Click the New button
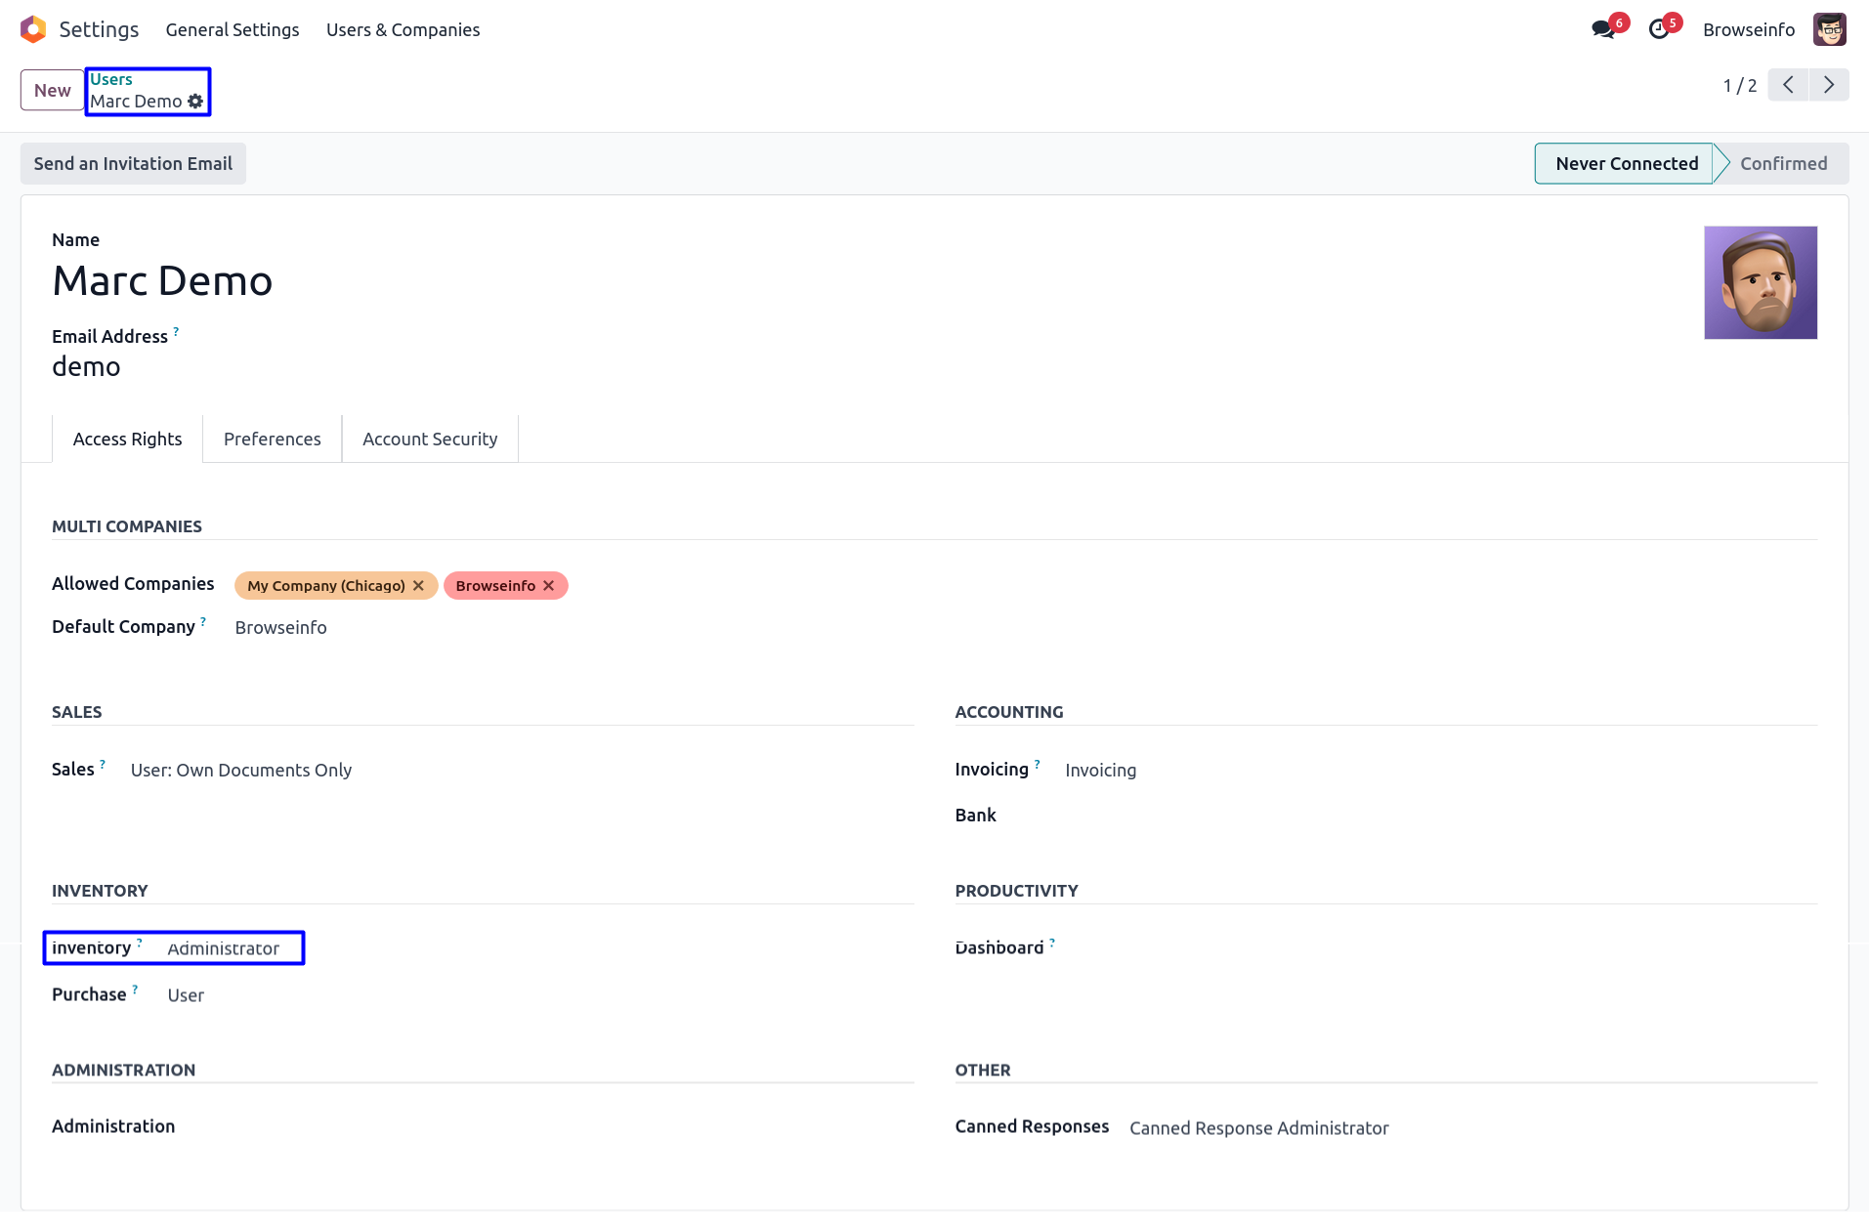Image resolution: width=1869 pixels, height=1215 pixels. tap(53, 91)
